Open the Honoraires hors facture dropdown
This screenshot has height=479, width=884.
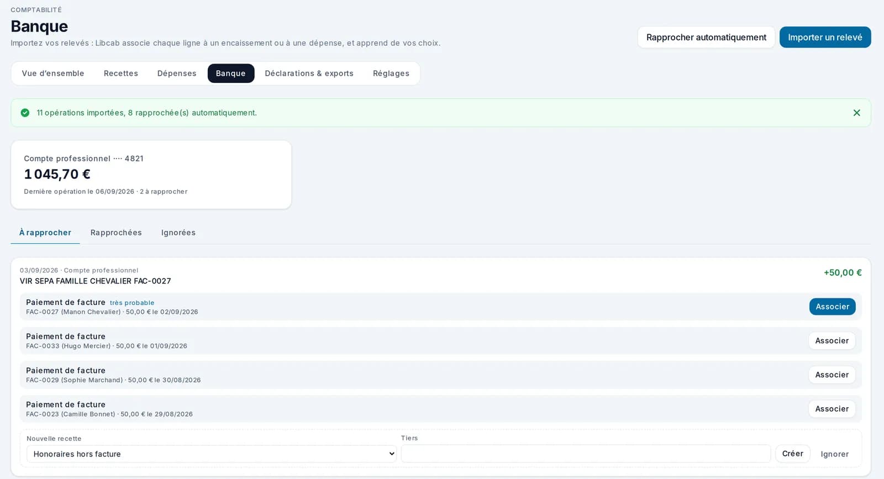[x=212, y=454]
